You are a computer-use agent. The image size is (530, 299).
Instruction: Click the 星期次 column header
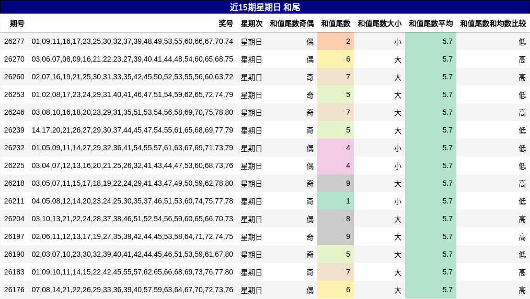tap(251, 23)
